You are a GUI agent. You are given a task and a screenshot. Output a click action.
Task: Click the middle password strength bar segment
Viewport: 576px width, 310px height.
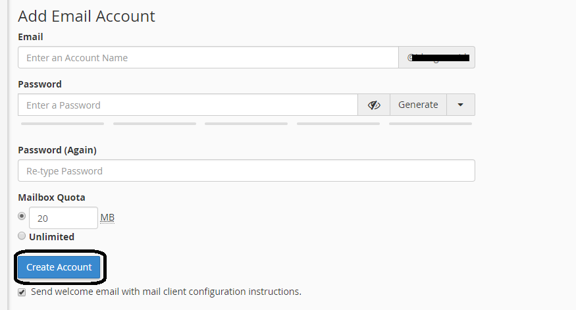(x=246, y=123)
